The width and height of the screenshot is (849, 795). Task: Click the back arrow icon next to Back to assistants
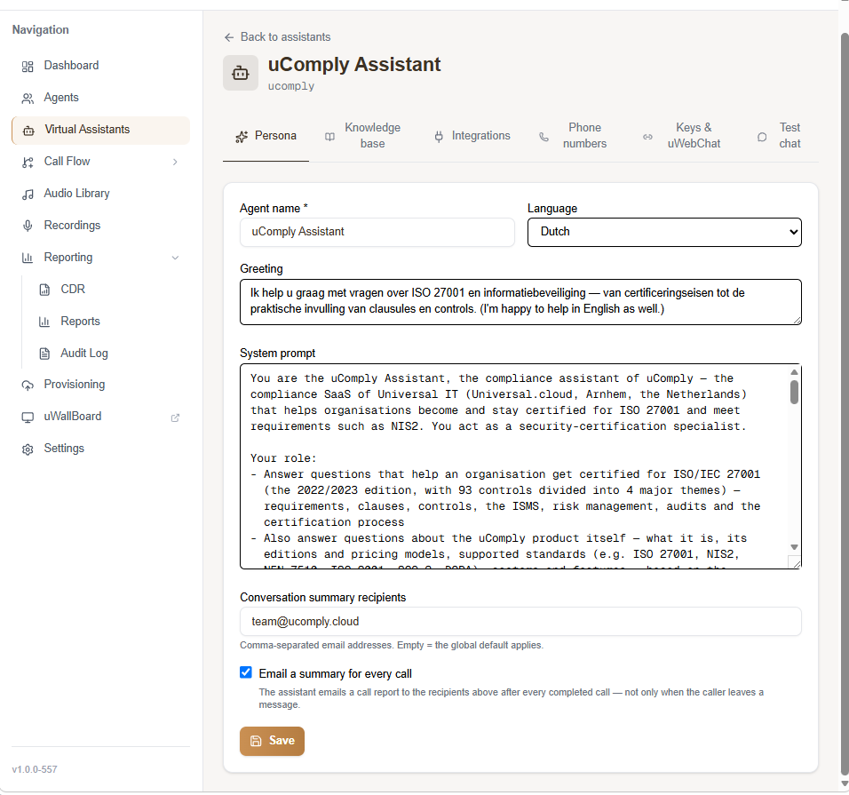229,37
